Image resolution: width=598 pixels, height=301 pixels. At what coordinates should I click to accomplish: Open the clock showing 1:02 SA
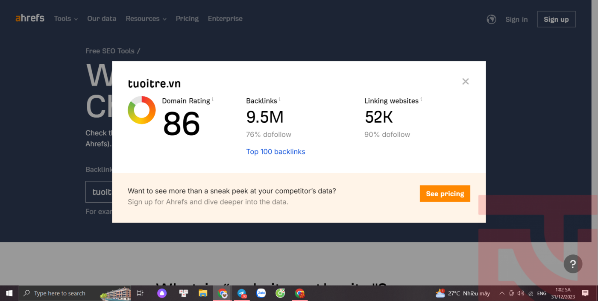(x=563, y=293)
